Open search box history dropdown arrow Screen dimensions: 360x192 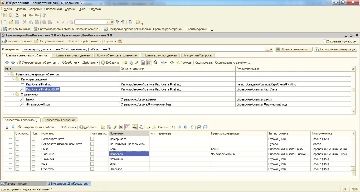point(108,22)
